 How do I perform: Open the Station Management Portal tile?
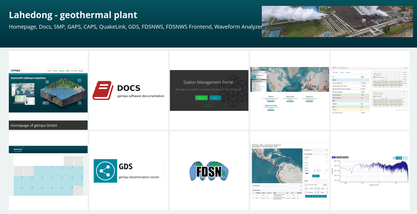pyautogui.click(x=209, y=90)
